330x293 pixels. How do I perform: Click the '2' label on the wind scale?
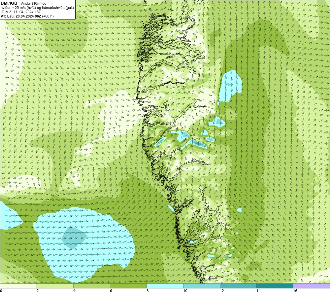(38, 291)
